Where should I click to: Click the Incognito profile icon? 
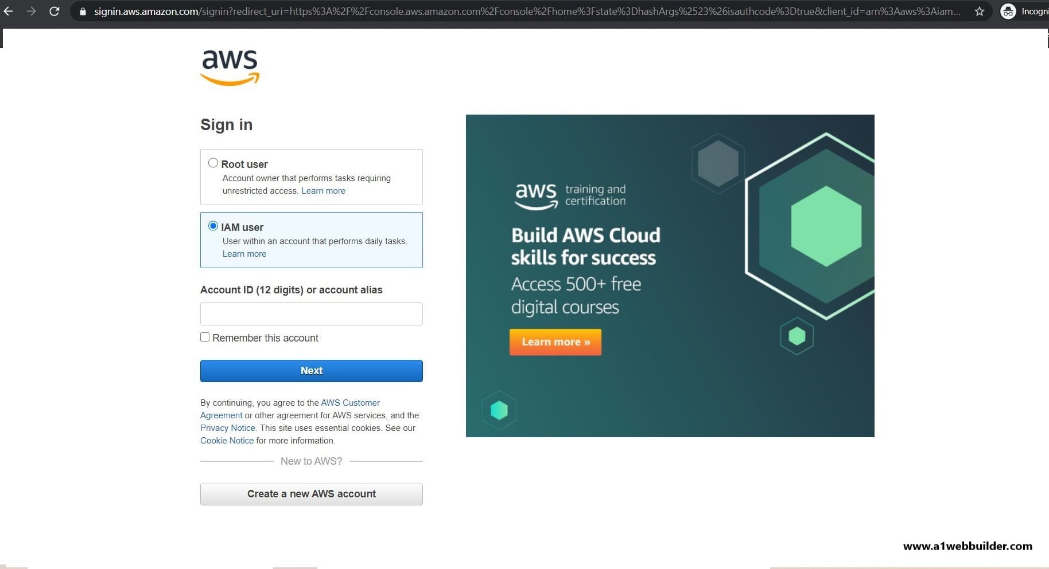coord(1008,11)
